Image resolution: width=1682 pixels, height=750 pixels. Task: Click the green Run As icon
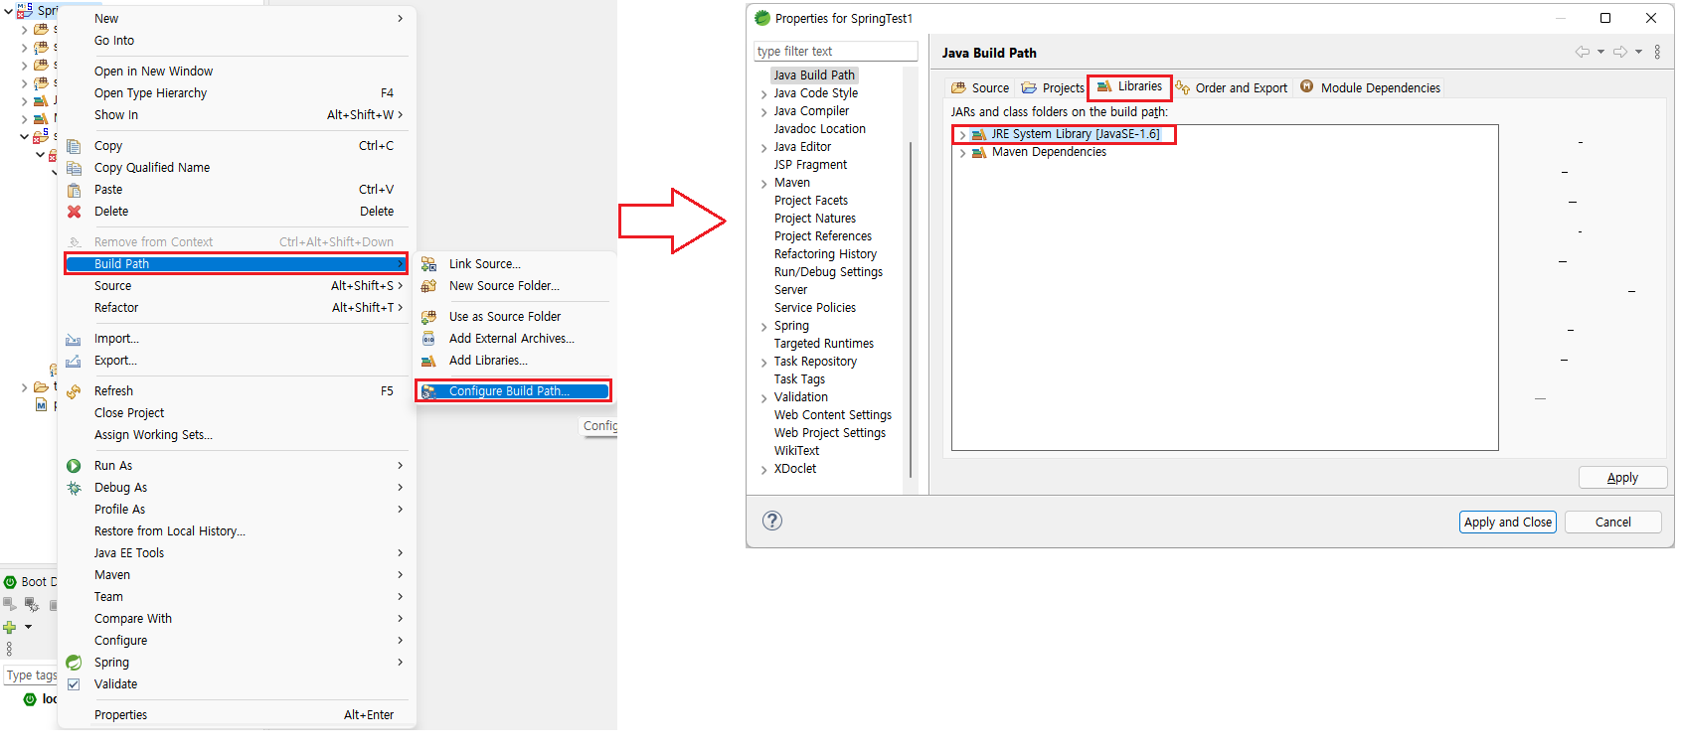coord(74,466)
